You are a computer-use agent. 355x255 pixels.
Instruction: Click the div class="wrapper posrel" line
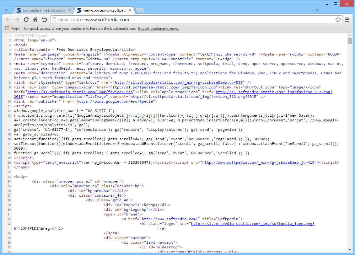coord(78,182)
